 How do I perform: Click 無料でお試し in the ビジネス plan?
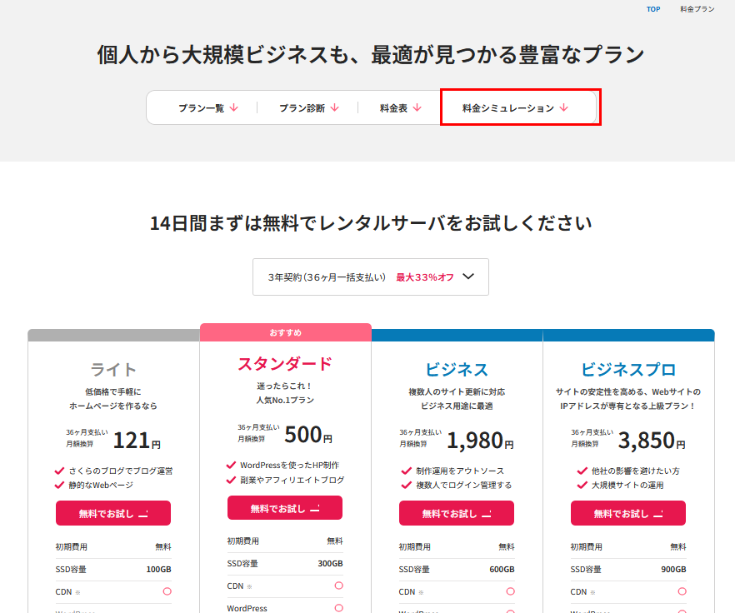click(457, 513)
